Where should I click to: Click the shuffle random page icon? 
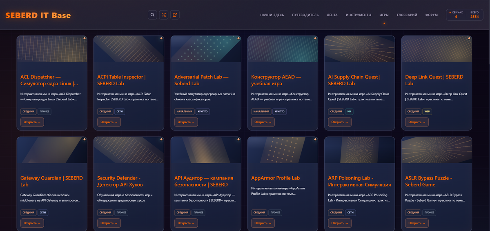pos(164,15)
